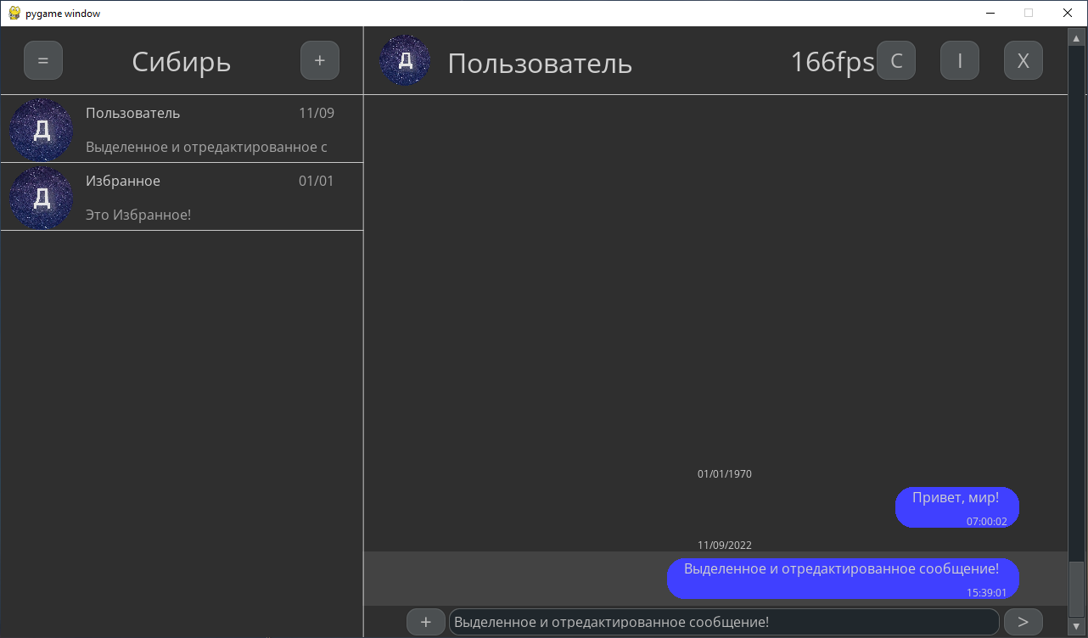
Task: Click the Пользователь avatar in the chat header
Action: [x=405, y=60]
